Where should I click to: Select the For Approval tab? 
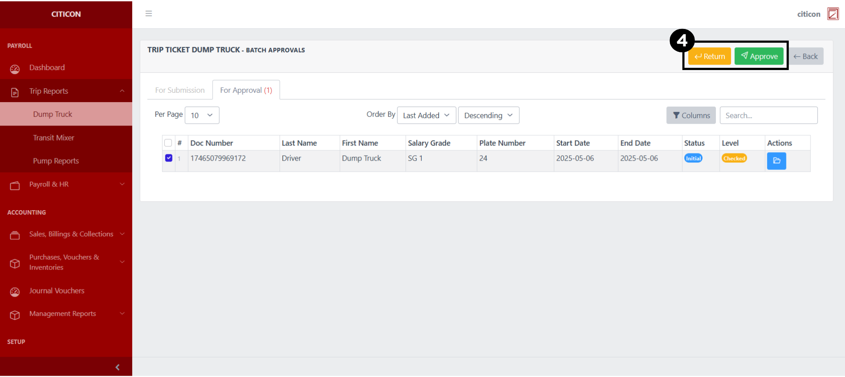[246, 90]
